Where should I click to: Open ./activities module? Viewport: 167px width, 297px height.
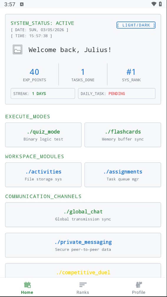43,175
